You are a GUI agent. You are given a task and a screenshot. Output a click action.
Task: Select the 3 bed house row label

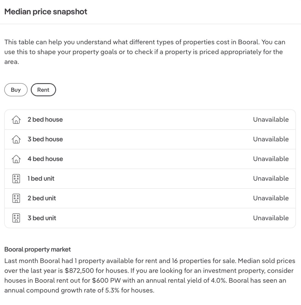pos(45,139)
